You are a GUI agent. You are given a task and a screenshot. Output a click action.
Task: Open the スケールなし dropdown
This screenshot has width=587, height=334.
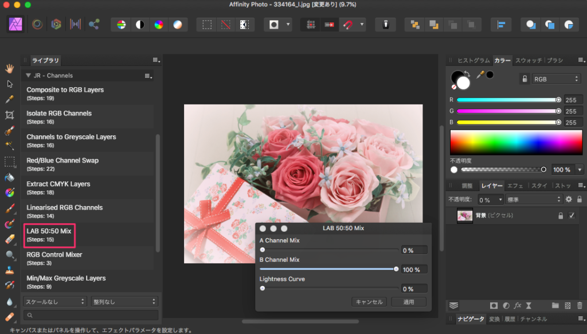pyautogui.click(x=54, y=301)
